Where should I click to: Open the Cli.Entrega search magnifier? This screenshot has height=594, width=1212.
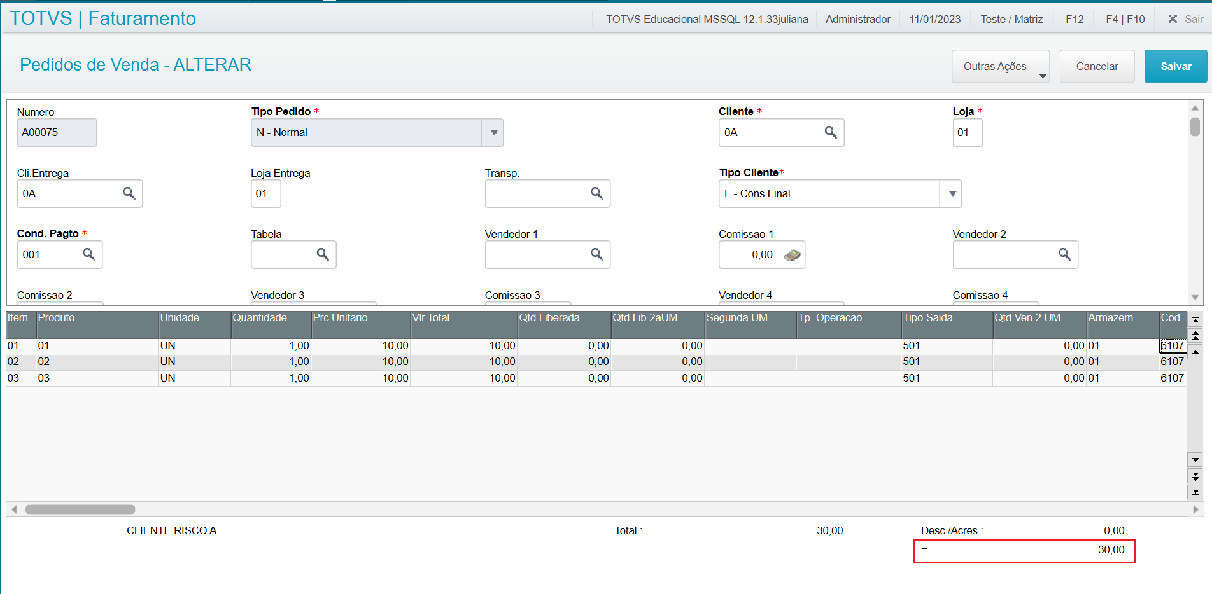pos(129,193)
